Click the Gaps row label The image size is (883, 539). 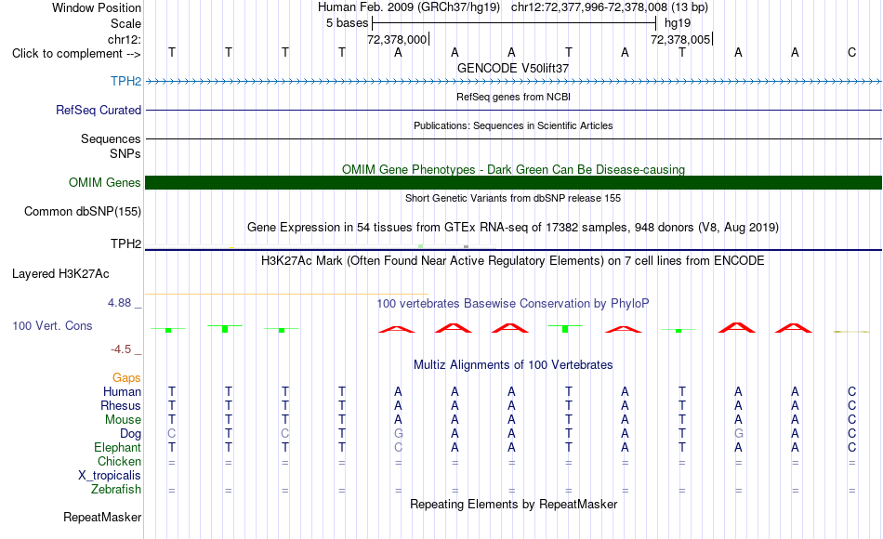(x=126, y=378)
